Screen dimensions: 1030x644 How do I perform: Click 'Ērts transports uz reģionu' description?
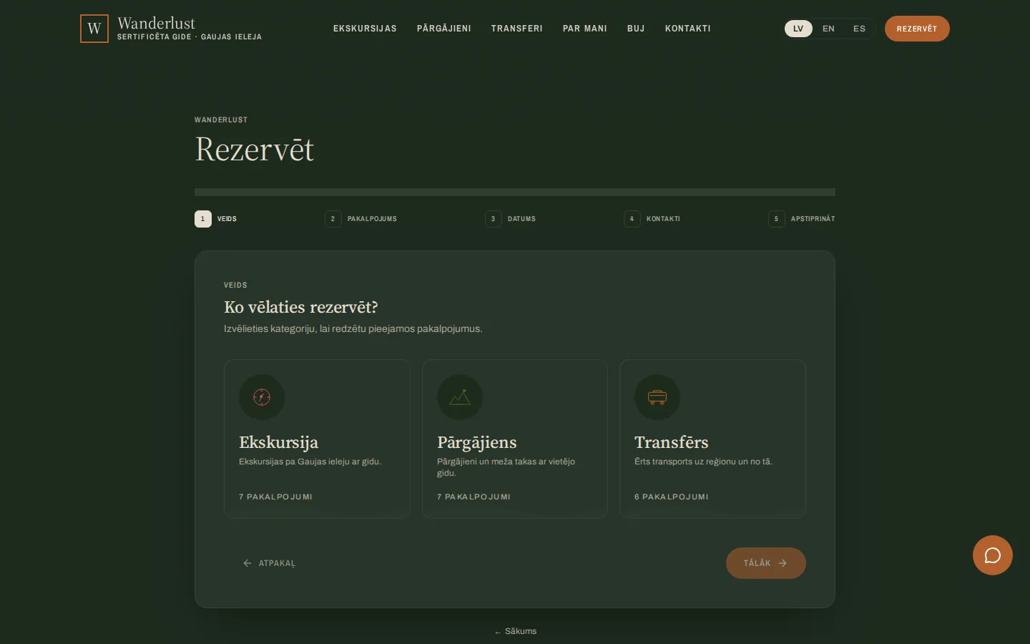(703, 462)
